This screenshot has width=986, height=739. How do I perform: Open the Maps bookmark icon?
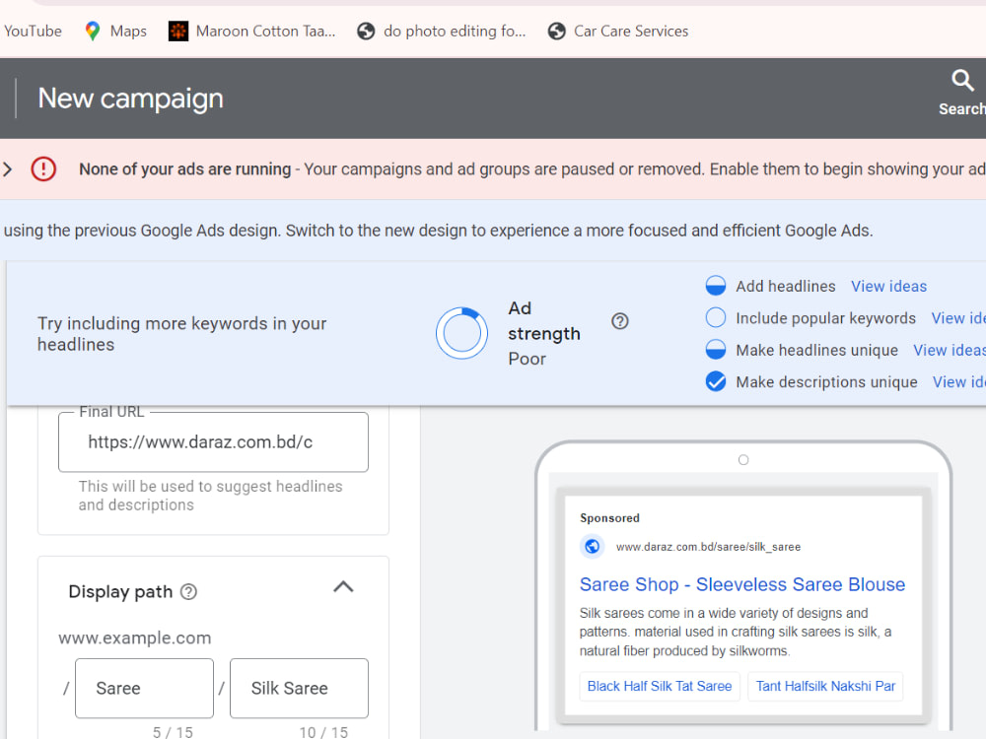click(93, 31)
